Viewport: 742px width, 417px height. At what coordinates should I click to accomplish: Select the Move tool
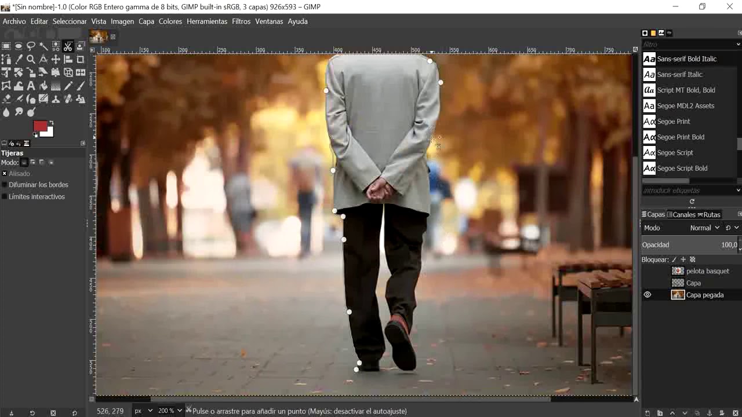(x=56, y=59)
